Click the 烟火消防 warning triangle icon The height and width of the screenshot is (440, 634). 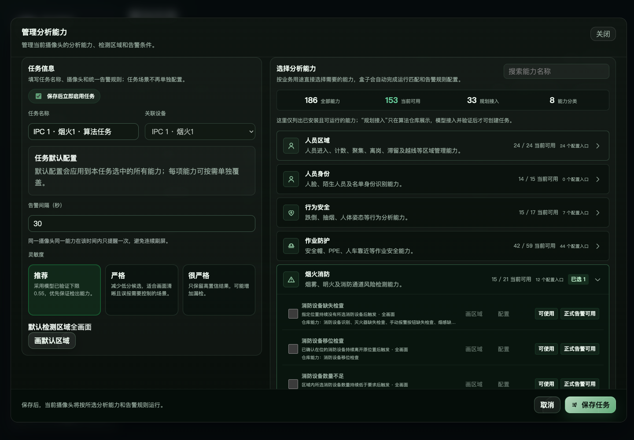291,279
